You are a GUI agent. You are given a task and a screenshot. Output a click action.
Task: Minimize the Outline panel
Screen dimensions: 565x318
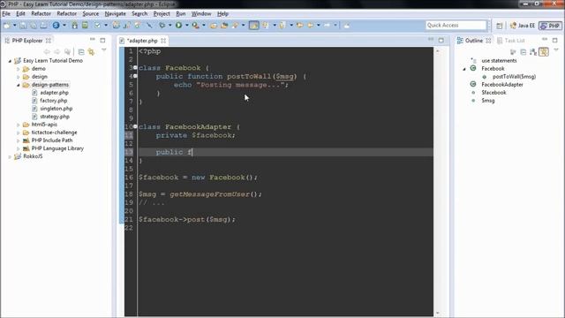(x=545, y=40)
